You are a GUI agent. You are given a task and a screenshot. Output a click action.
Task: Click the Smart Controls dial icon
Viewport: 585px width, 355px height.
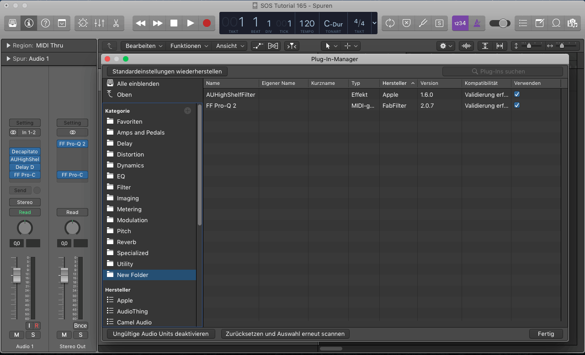(83, 23)
